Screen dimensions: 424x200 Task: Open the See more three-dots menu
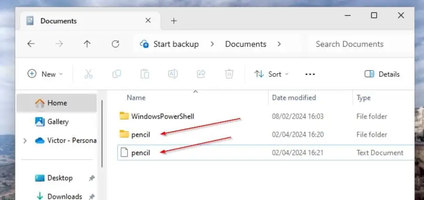click(x=310, y=74)
